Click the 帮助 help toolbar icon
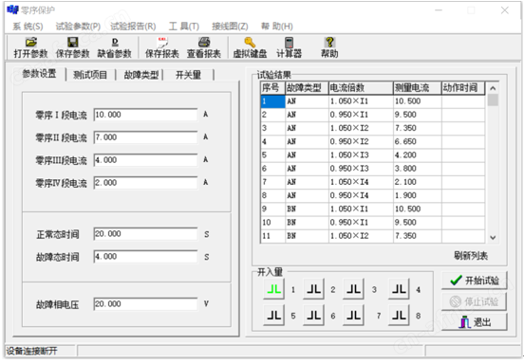Screen dimensions: 524x364 (x=329, y=47)
